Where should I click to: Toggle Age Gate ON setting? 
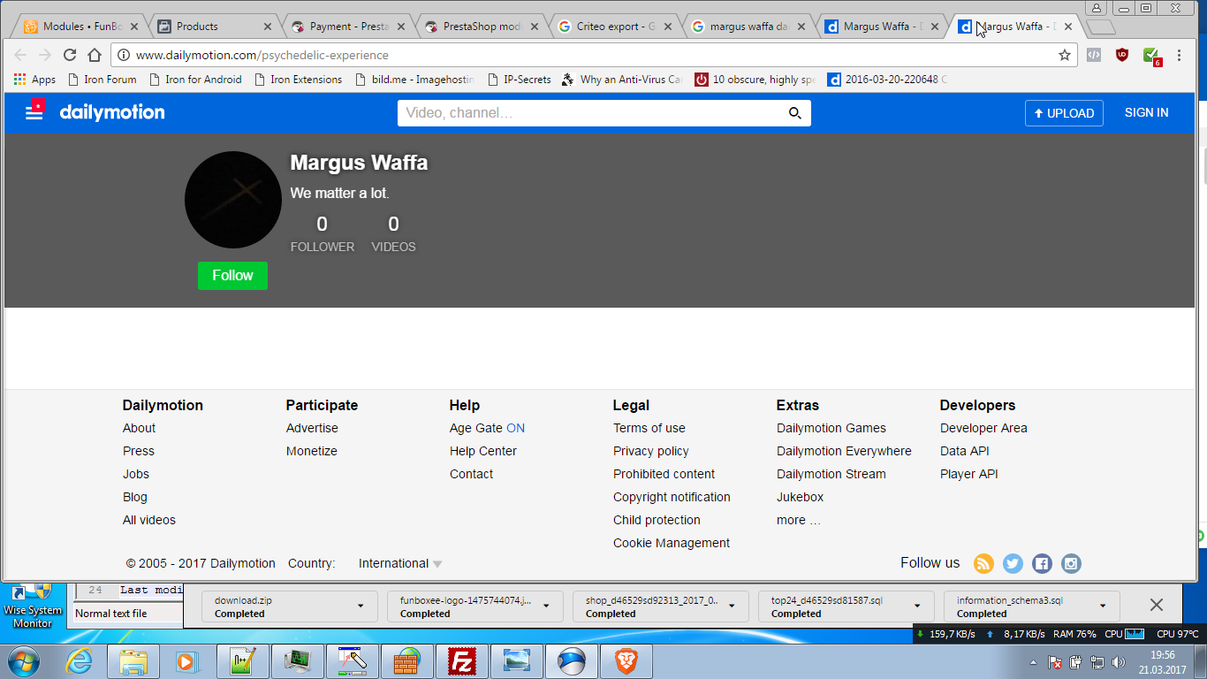coord(515,428)
